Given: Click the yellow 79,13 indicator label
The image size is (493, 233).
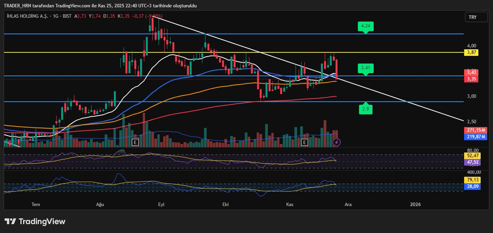Looking at the screenshot, I should coord(472,180).
